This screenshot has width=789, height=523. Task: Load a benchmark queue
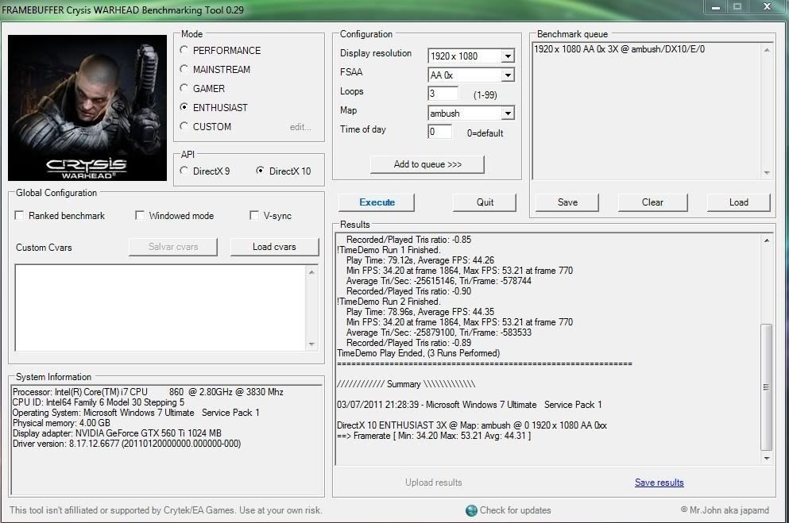[739, 202]
